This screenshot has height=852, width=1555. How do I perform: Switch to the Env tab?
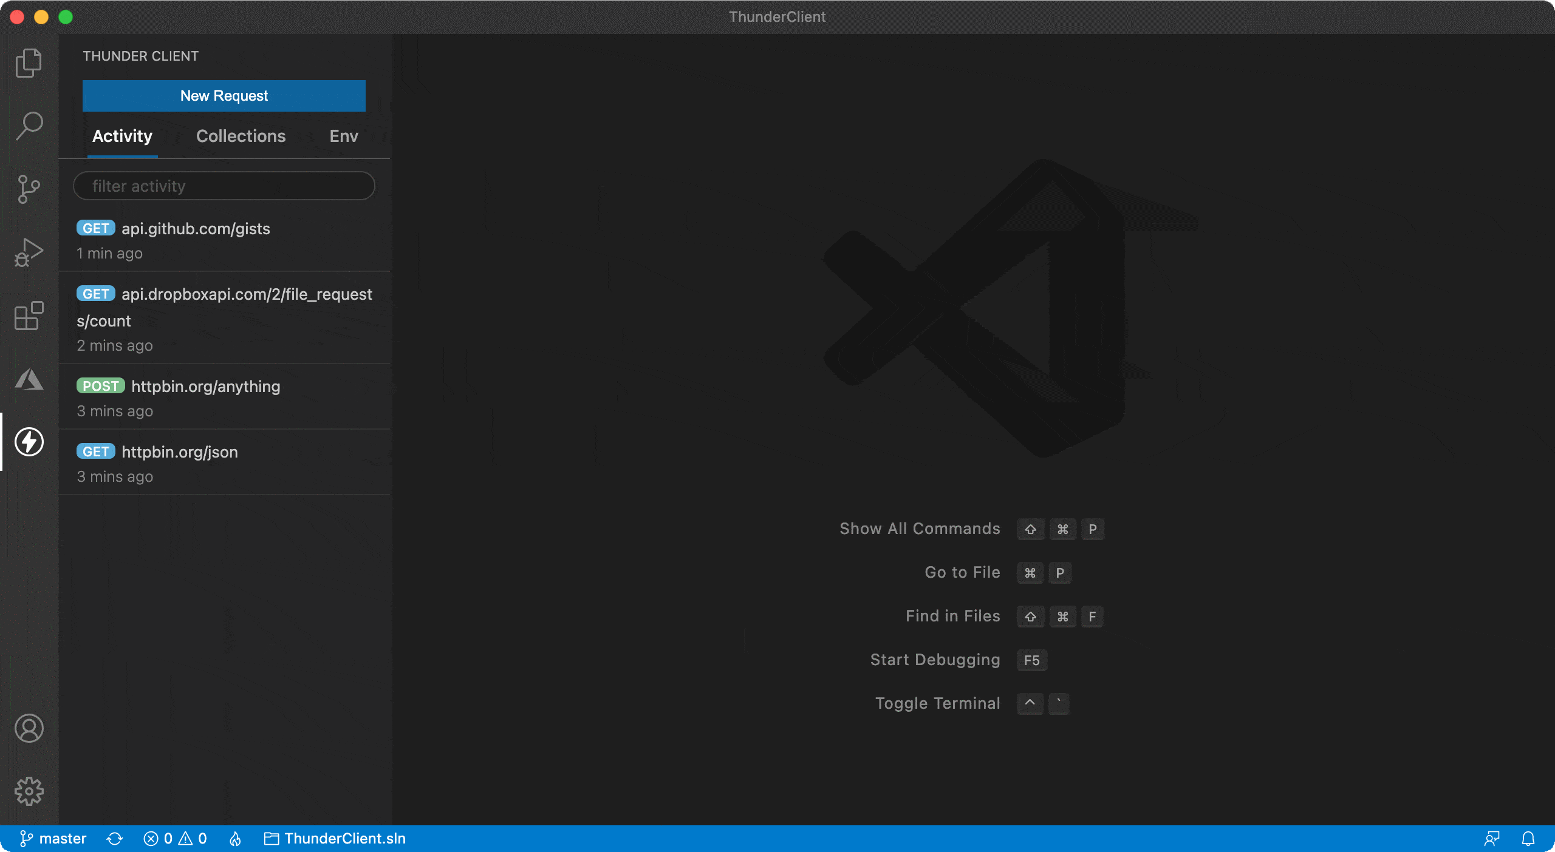pos(343,136)
